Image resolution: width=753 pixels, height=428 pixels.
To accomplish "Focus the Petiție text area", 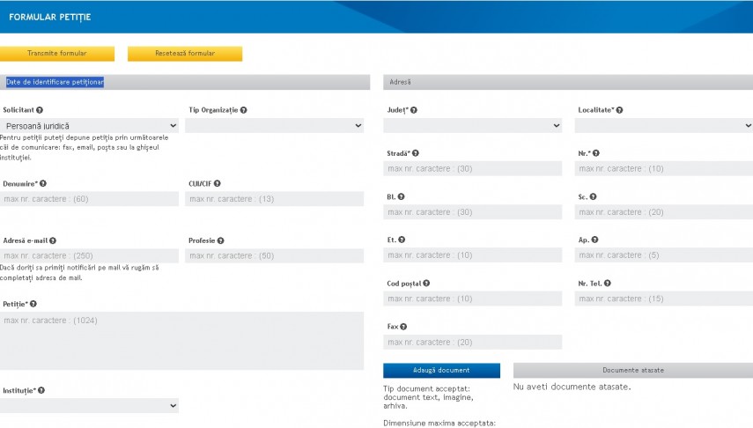I will tap(181, 341).
